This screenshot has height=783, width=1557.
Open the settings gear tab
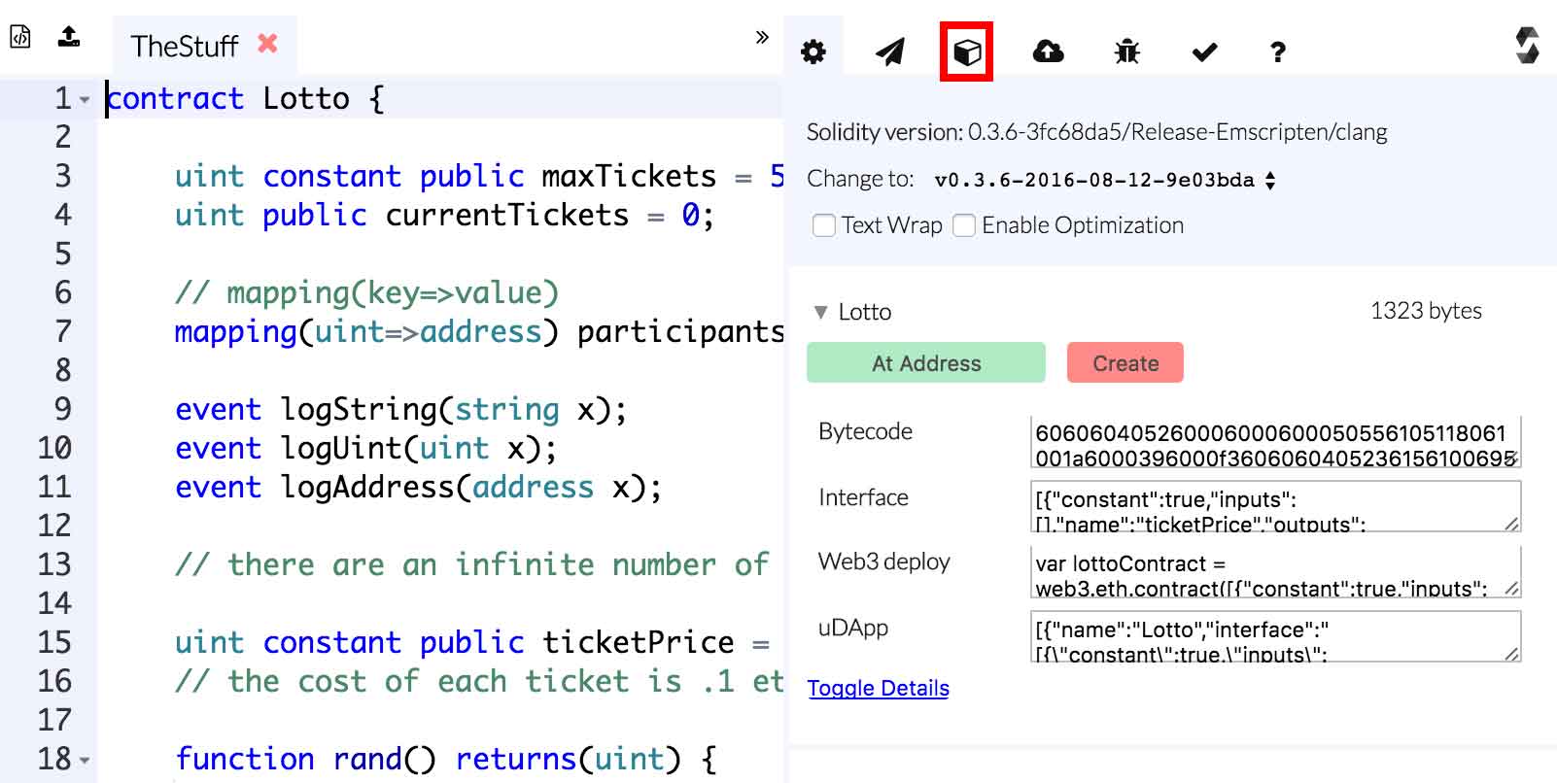813,51
